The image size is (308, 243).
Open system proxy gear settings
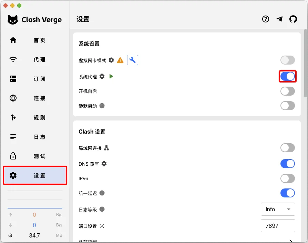pos(102,76)
